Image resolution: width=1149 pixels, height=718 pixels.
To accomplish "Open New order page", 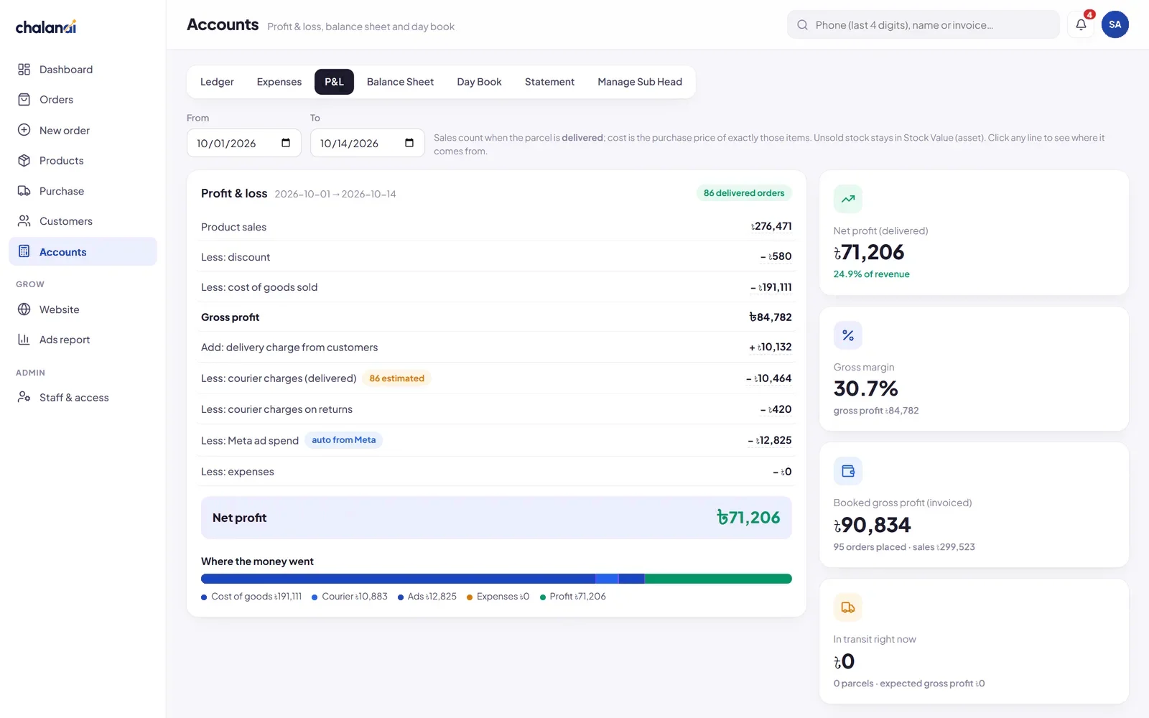I will click(83, 130).
